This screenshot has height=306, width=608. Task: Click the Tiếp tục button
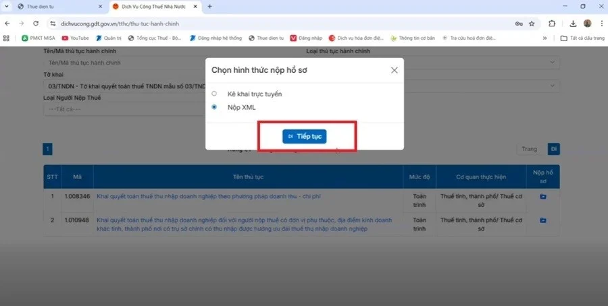(304, 136)
